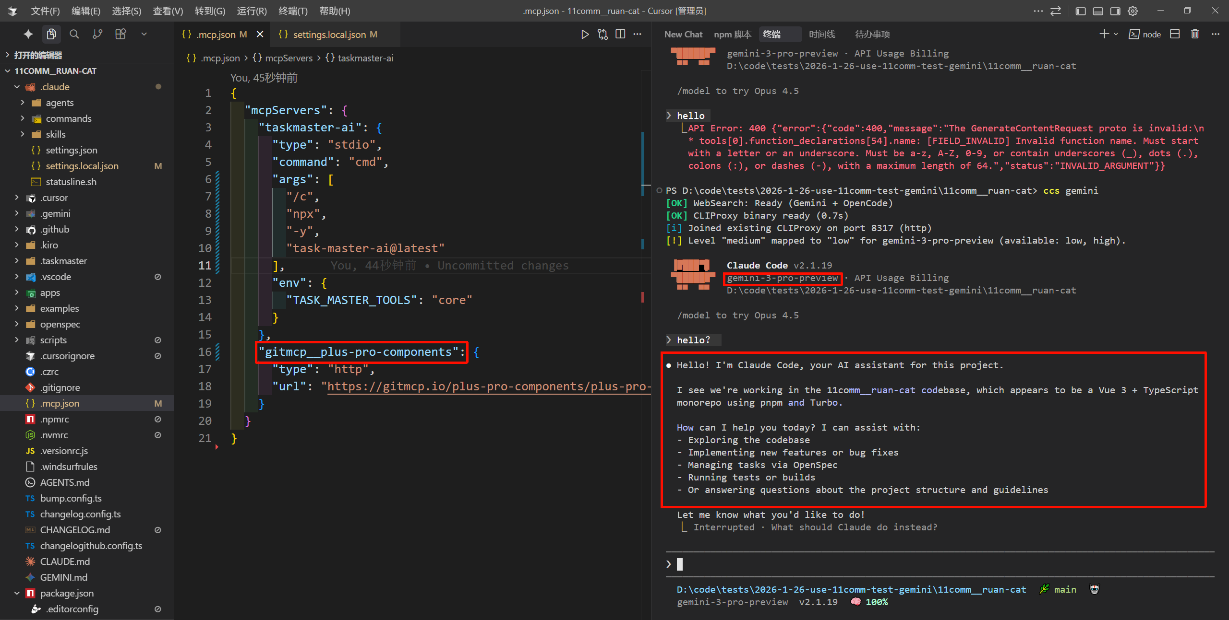Toggle the secondary sidebar layout button

click(x=1115, y=11)
